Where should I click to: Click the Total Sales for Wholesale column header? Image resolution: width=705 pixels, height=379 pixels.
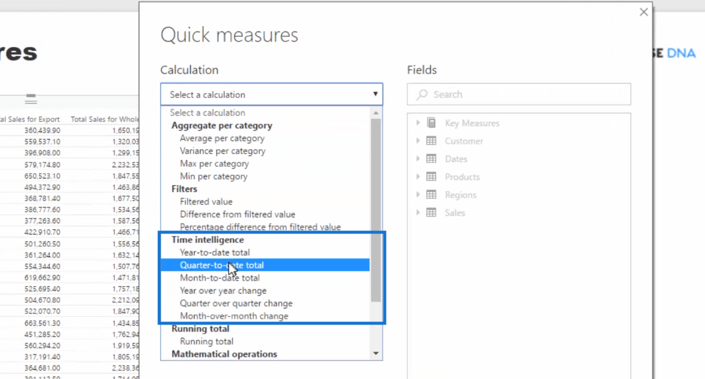[x=104, y=119]
